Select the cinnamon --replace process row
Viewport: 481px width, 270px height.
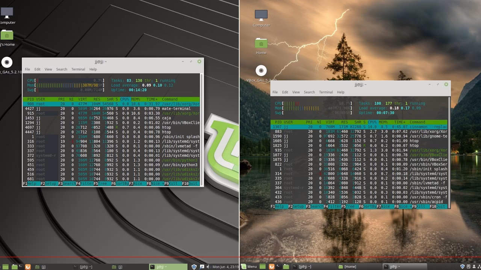(359, 127)
